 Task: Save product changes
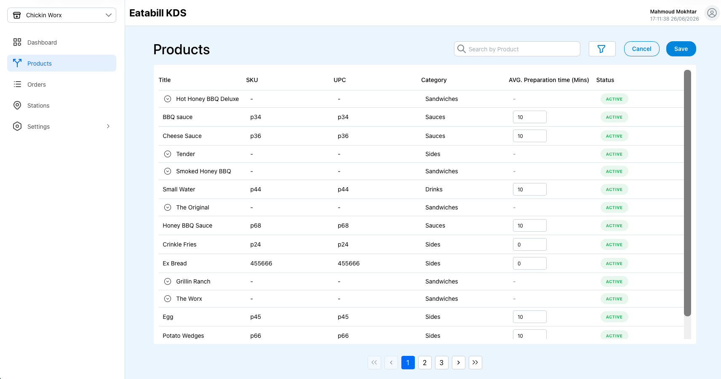681,49
